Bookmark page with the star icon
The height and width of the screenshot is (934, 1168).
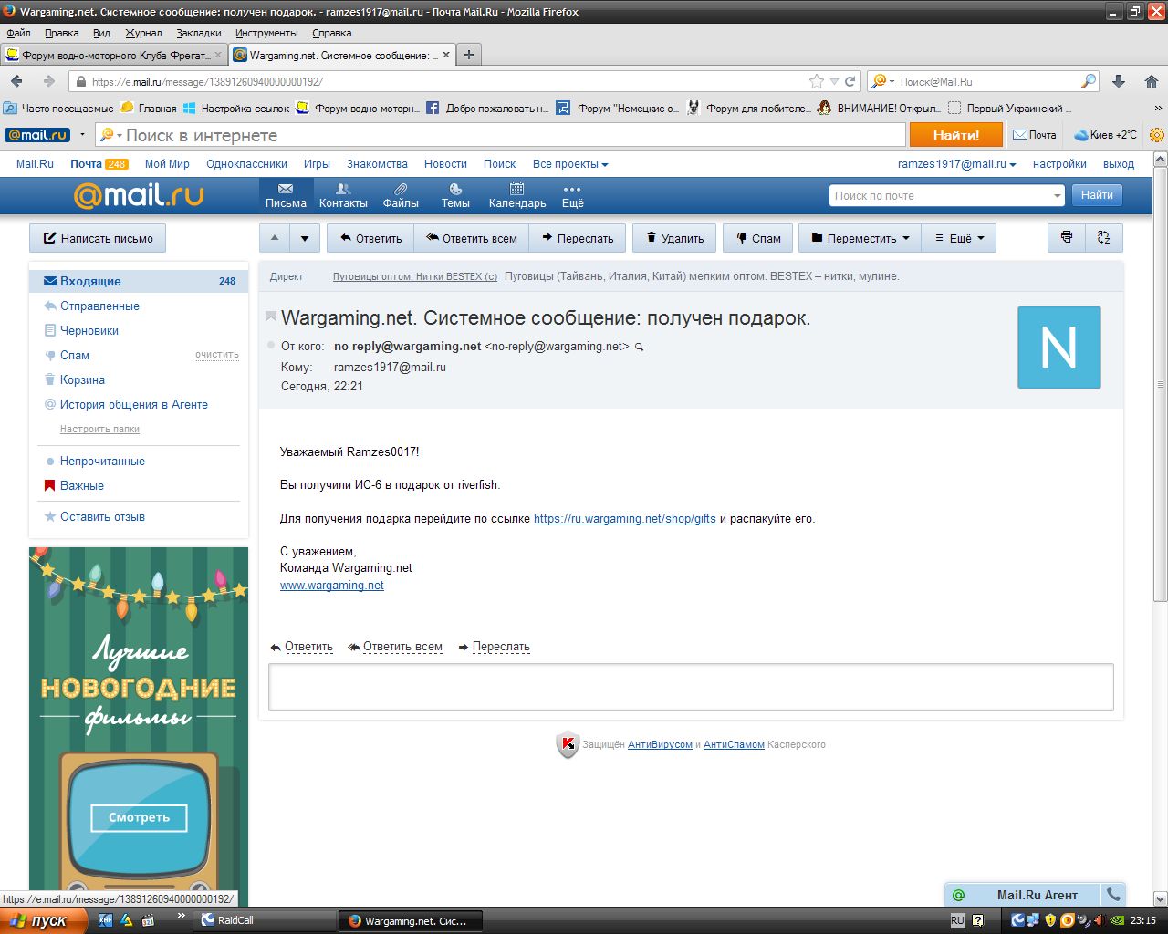[x=817, y=81]
